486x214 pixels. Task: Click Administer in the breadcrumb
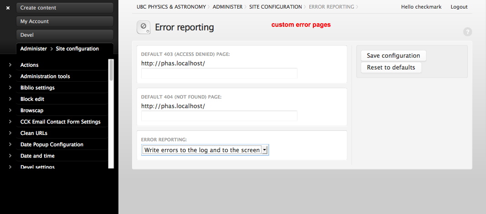[x=227, y=7]
